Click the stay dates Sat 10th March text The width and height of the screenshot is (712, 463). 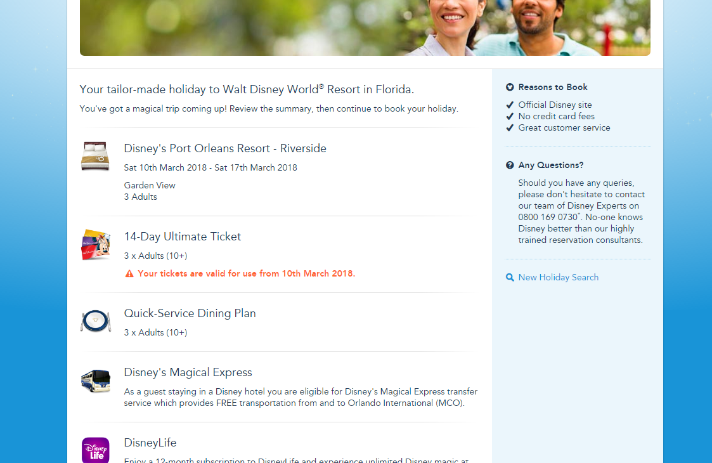[x=210, y=167]
